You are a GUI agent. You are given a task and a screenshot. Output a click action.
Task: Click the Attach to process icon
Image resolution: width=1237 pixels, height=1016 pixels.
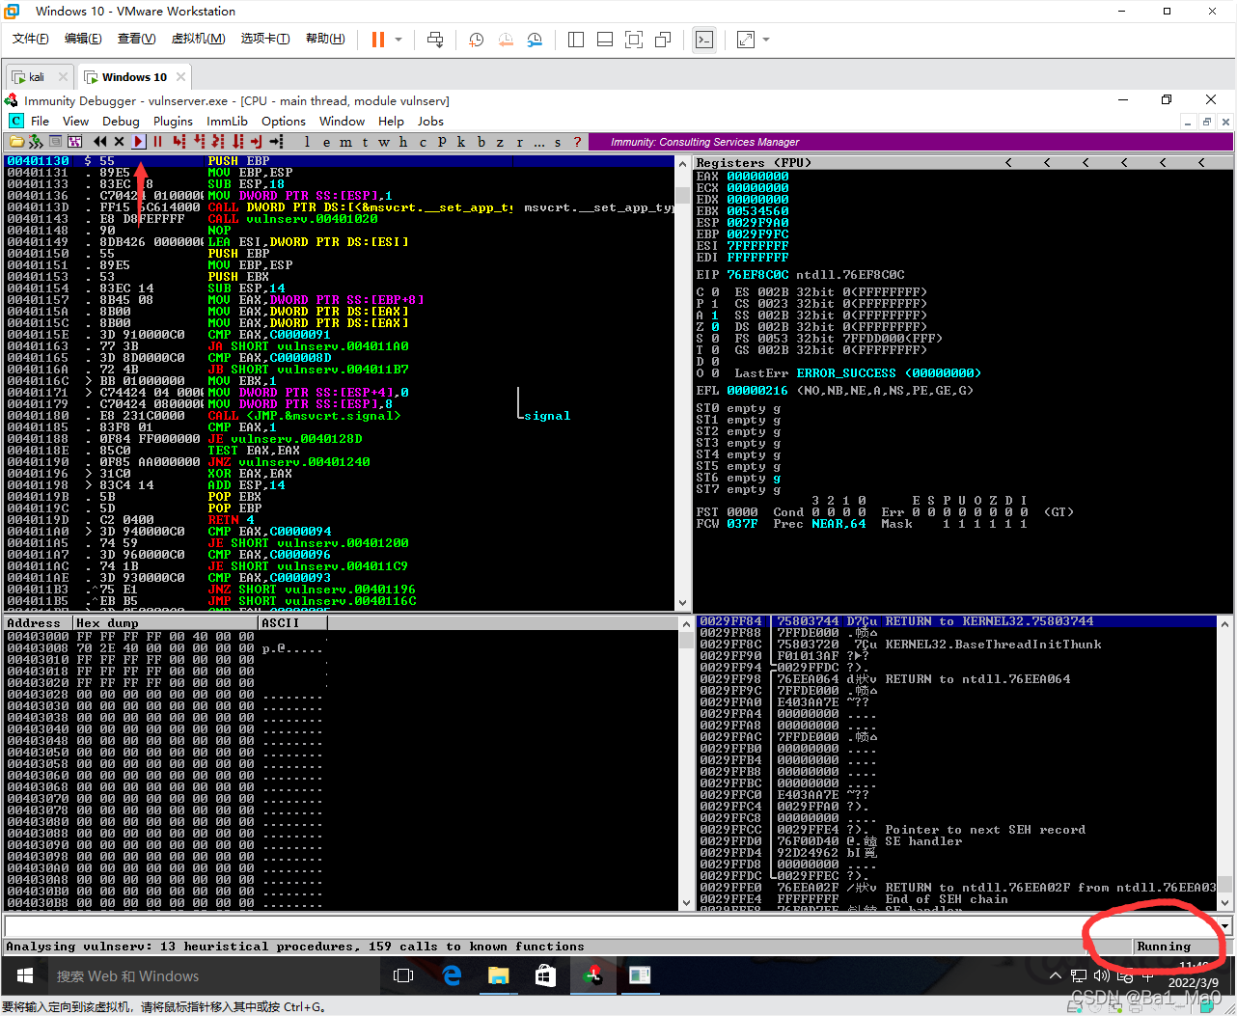pyautogui.click(x=36, y=142)
